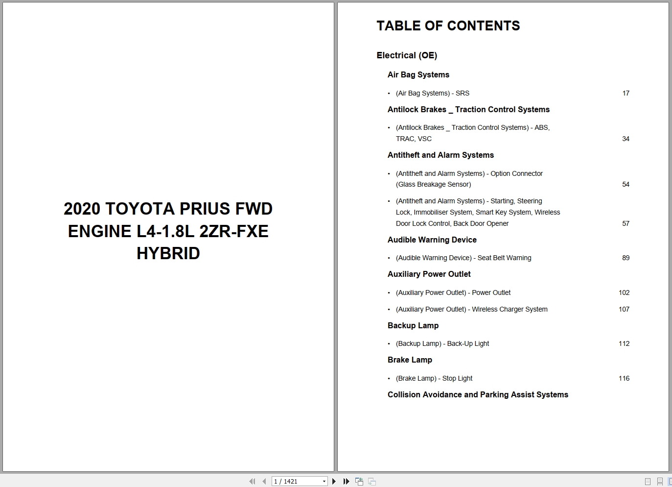This screenshot has height=487, width=672.
Task: Open the ABS, TRAC, VSC entry
Action: pos(473,133)
